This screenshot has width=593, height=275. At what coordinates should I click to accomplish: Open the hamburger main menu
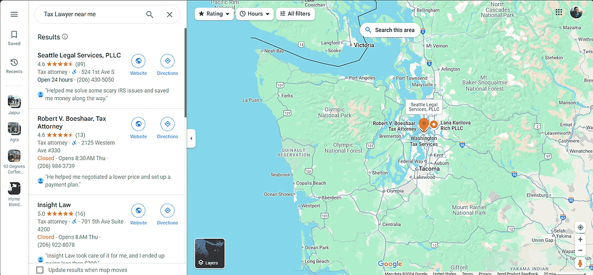(x=14, y=15)
